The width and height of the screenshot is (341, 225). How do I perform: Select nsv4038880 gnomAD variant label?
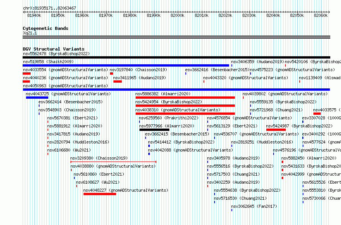coord(113,166)
